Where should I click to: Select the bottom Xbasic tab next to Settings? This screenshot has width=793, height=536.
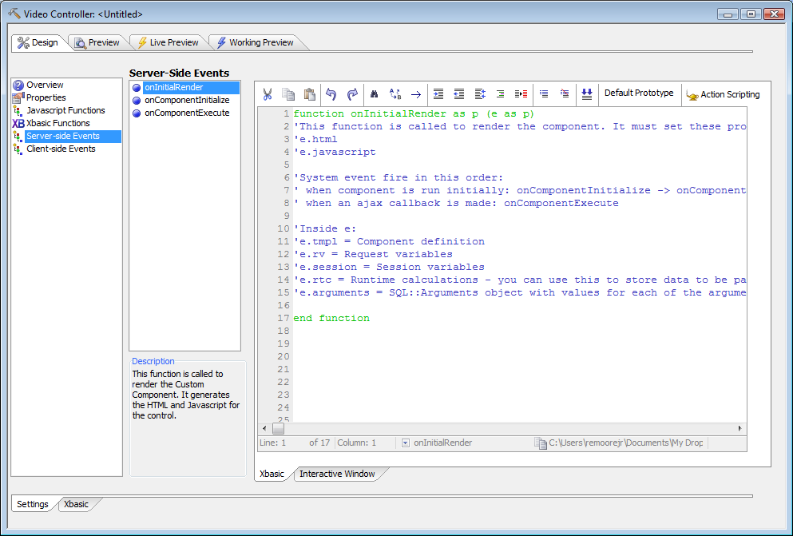[76, 504]
